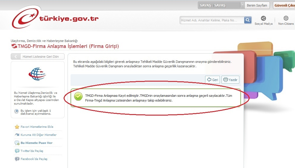Open Kuruma Ait Diğer Hizmetler
295x168 pixels.
(x=39, y=135)
